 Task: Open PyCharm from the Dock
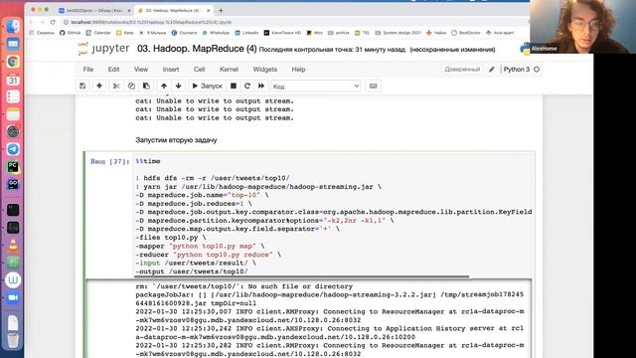coord(13,166)
